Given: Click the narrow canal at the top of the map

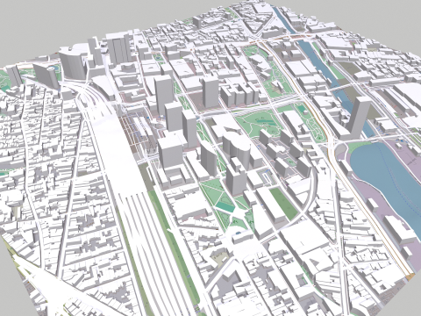Looking at the screenshot, I should point(284,20).
